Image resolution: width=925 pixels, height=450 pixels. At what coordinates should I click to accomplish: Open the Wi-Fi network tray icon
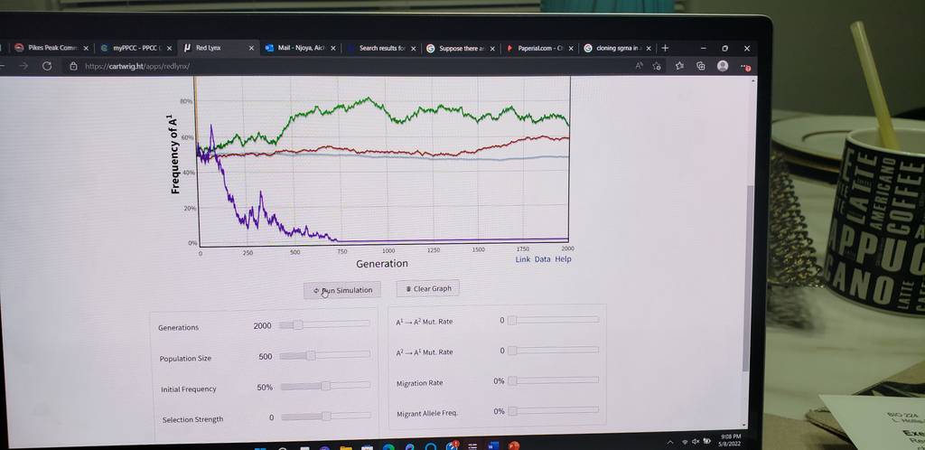pos(685,441)
